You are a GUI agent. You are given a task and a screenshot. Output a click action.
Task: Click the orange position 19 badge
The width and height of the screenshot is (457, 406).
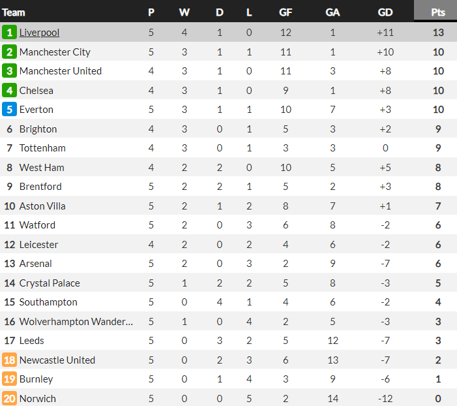pyautogui.click(x=9, y=379)
